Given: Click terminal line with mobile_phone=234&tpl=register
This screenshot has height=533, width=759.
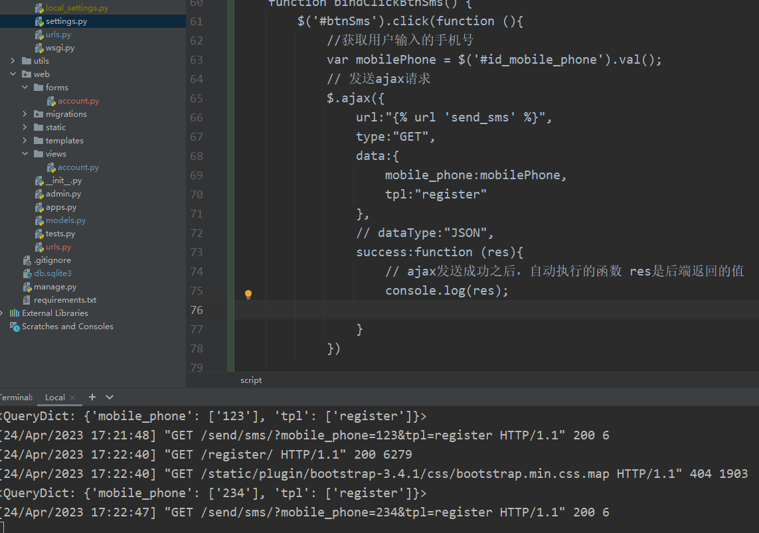Looking at the screenshot, I should point(305,512).
